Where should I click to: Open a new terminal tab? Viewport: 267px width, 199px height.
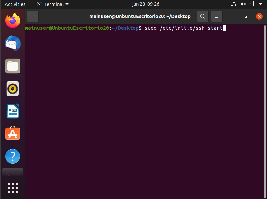point(33,16)
